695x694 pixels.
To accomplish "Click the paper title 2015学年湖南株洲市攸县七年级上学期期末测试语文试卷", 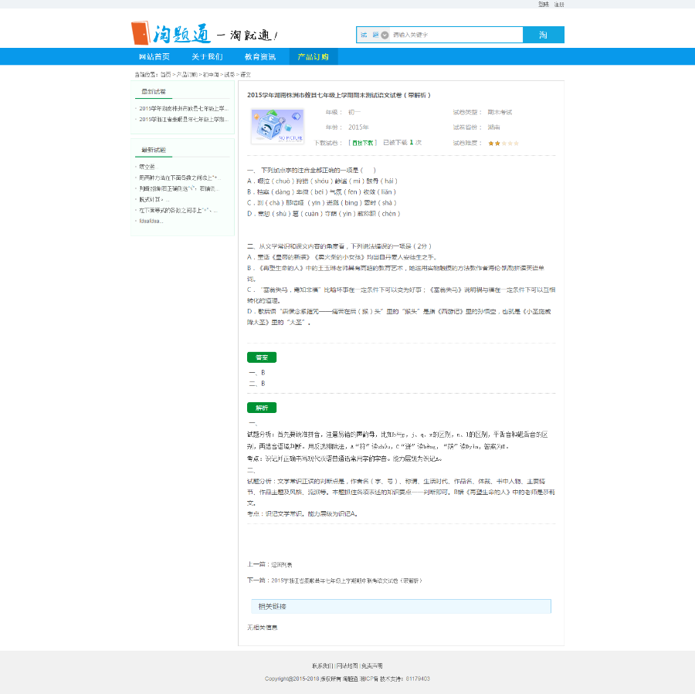I will point(339,95).
